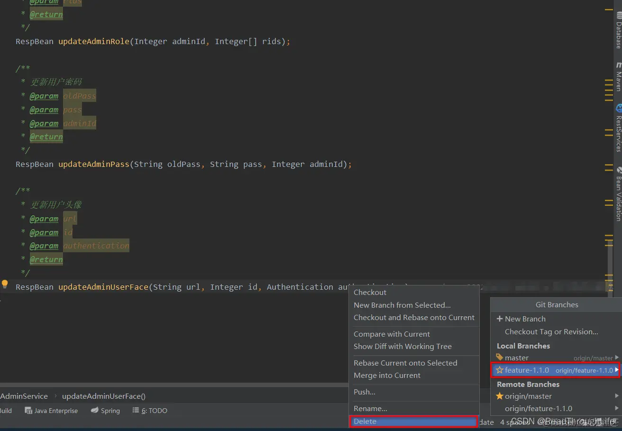Screen dimensions: 622x431
Task: Click the AdminService breadcrumb
Action: pos(24,396)
